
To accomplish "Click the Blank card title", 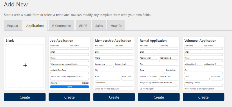I will [x=10, y=40].
